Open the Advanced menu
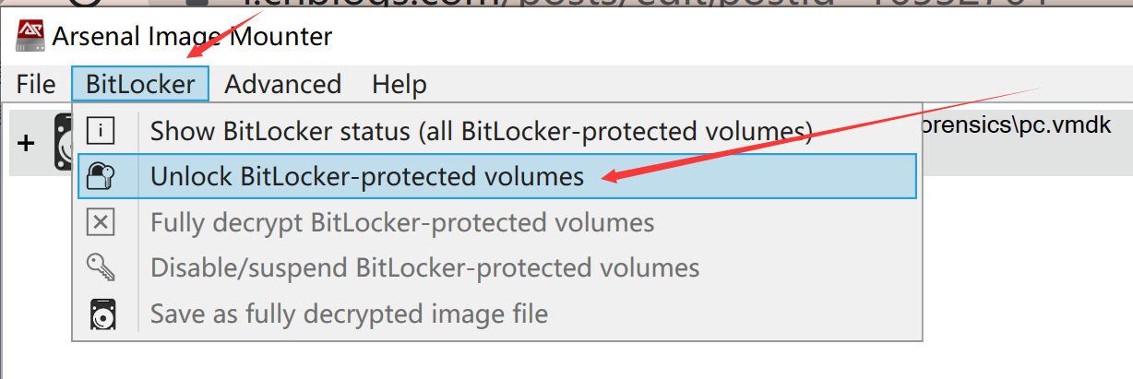The width and height of the screenshot is (1133, 379). 283,85
